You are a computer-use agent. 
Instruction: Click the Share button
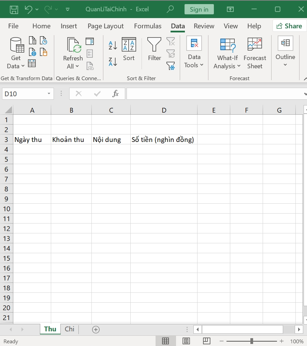coord(289,26)
